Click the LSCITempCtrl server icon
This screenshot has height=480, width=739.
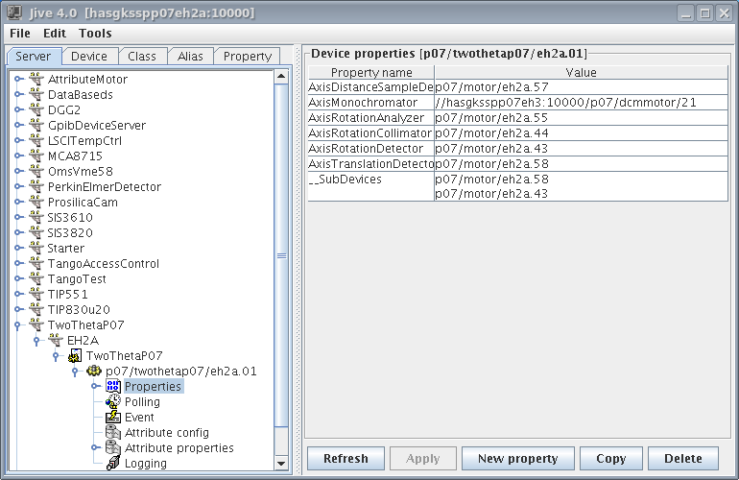coord(36,140)
